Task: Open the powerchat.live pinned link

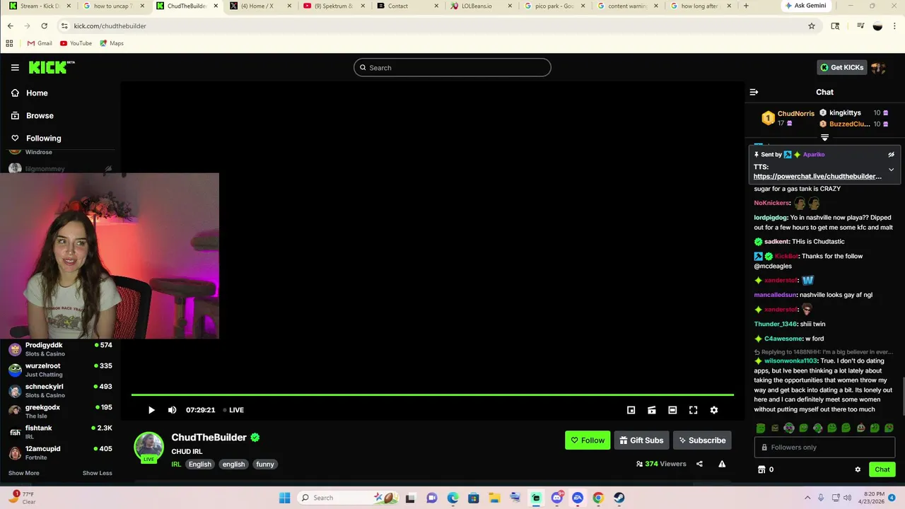Action: (817, 177)
